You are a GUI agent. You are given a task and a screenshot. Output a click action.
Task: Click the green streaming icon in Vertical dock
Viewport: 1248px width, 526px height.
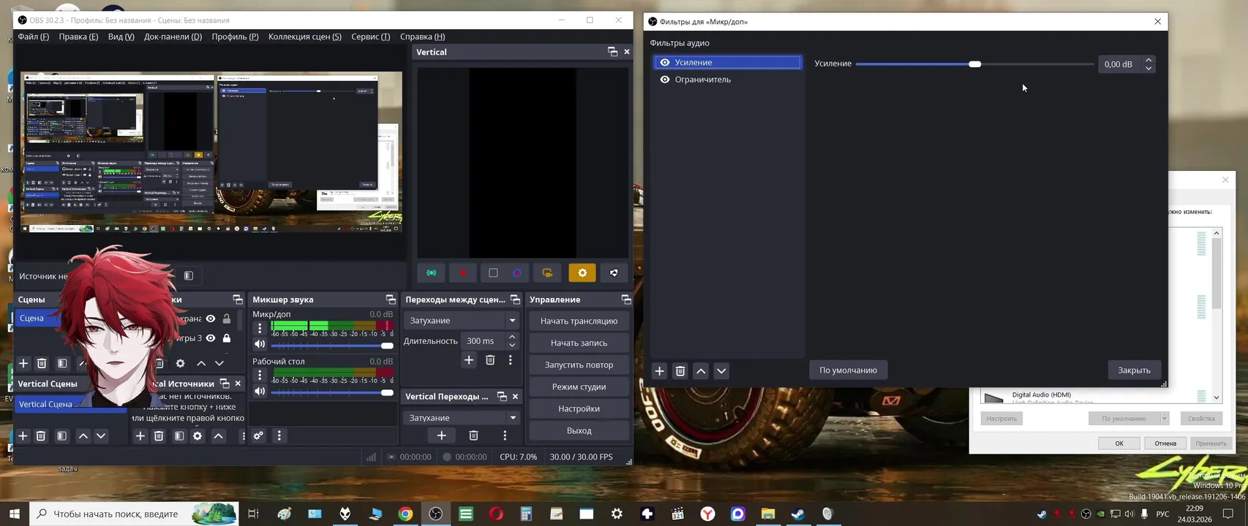point(432,272)
